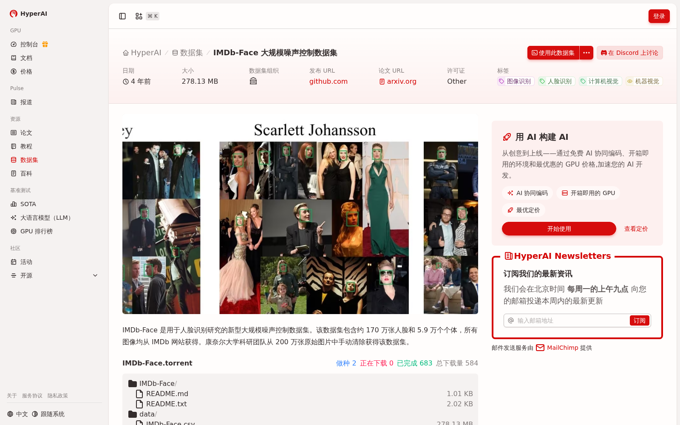
Task: Open the 跟随系统 theme selector
Action: 48,414
